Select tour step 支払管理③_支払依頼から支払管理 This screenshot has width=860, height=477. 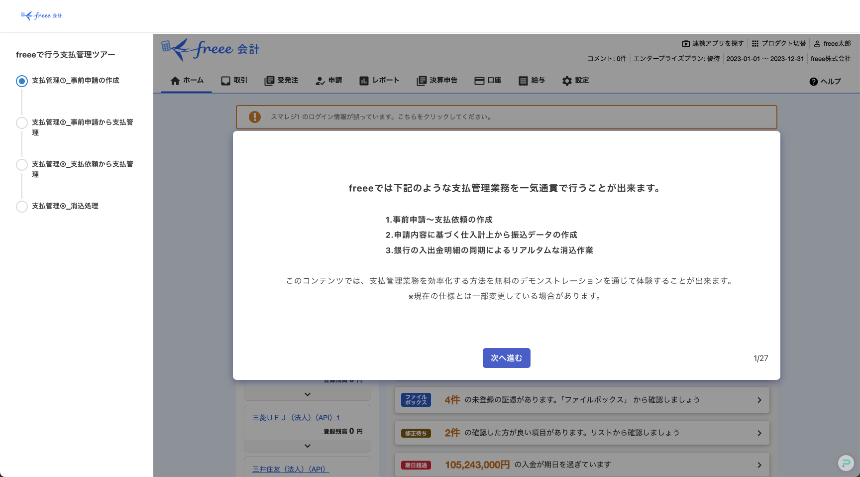pos(76,169)
